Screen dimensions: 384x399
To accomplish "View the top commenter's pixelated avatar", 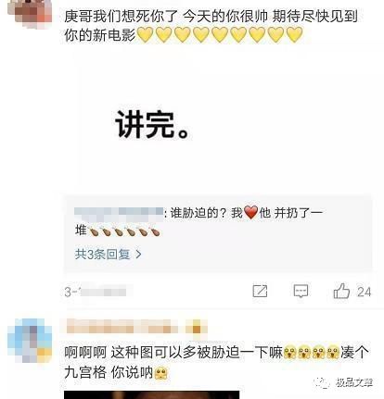I will (x=30, y=12).
